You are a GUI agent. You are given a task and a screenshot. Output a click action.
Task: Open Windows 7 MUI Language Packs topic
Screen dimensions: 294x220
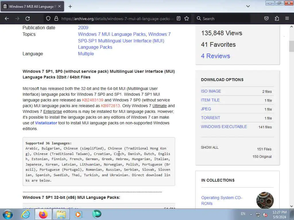pyautogui.click(x=112, y=34)
